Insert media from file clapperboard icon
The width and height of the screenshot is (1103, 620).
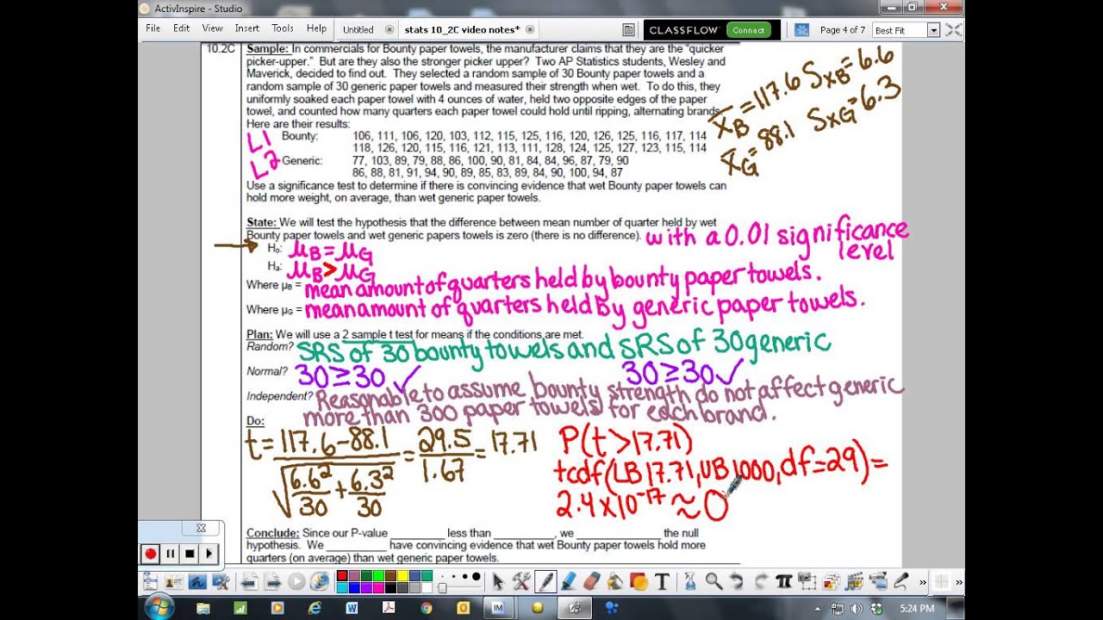pyautogui.click(x=855, y=581)
